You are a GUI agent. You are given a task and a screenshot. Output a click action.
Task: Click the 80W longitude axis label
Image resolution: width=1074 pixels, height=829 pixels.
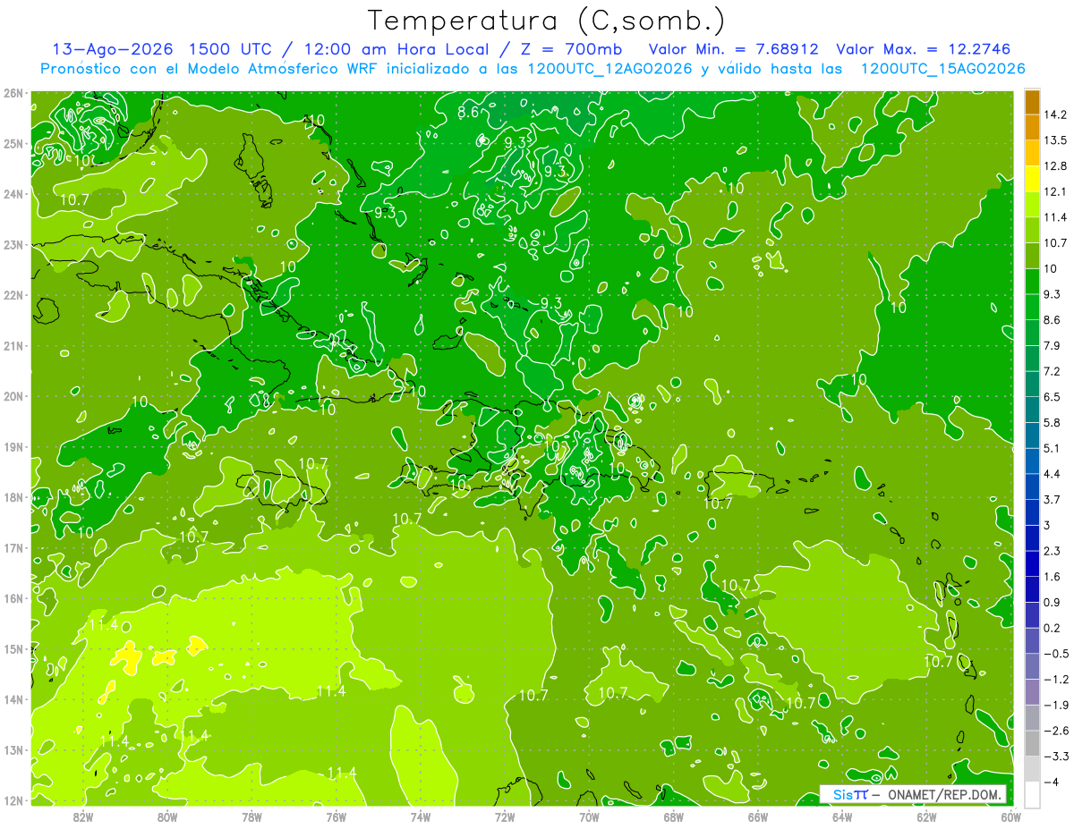click(167, 816)
